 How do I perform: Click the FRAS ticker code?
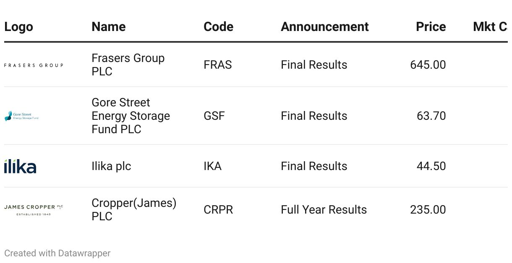coord(218,65)
